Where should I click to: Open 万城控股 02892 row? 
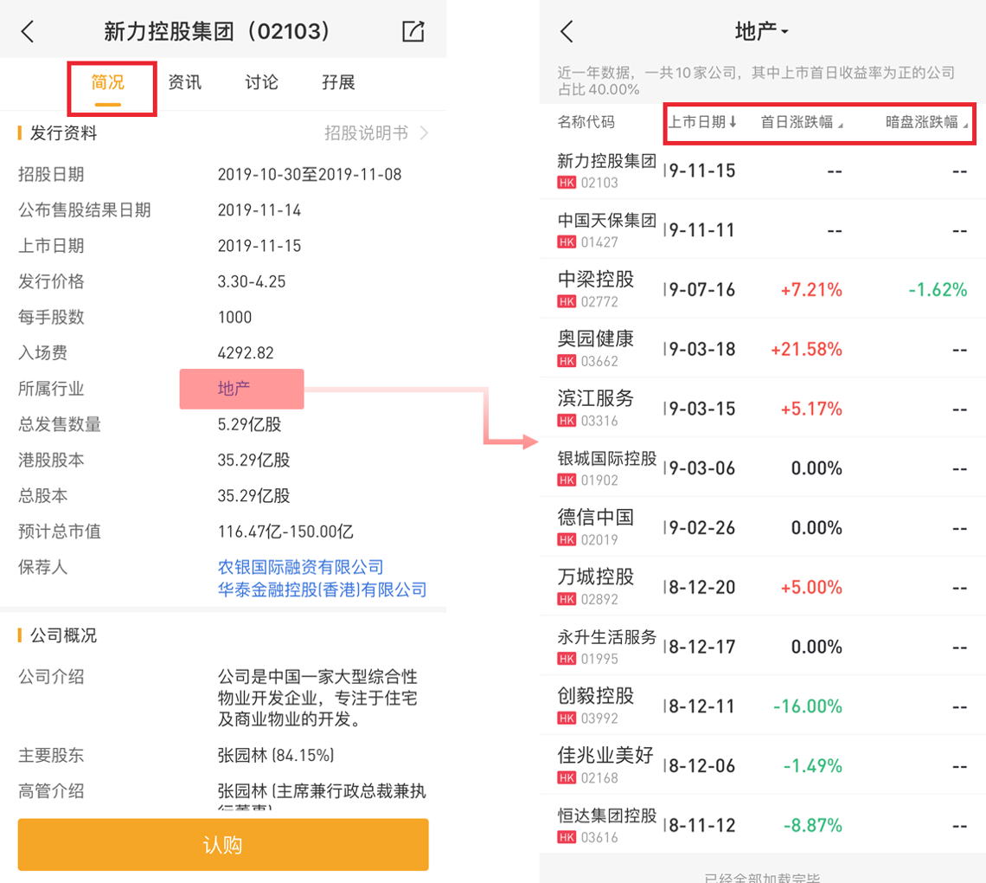click(762, 586)
